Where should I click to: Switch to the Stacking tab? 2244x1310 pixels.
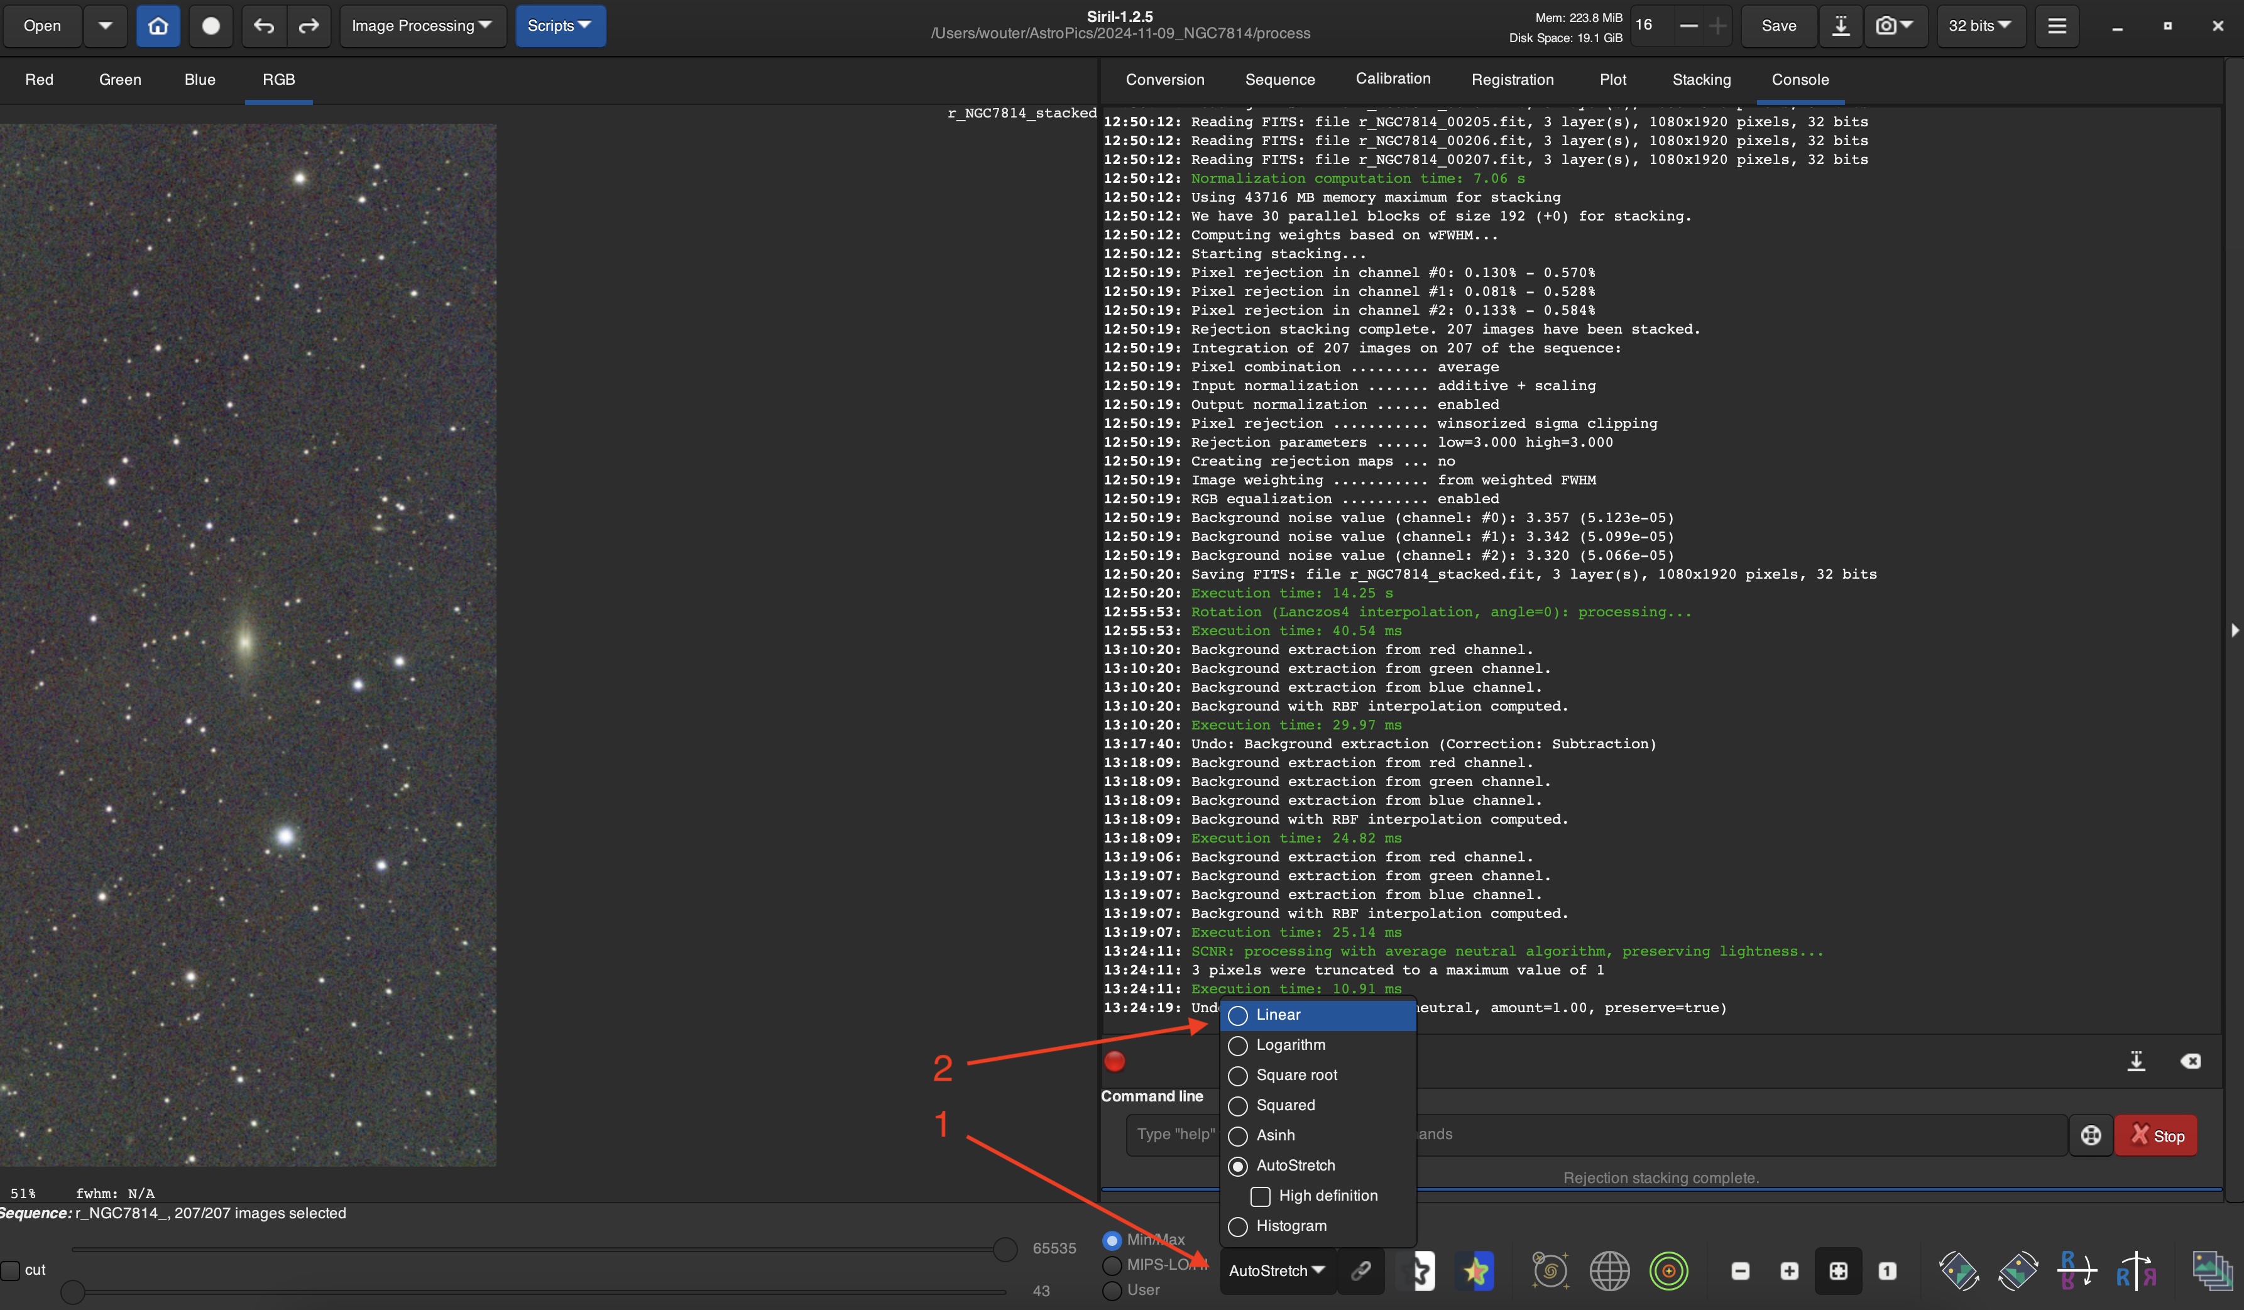1701,79
